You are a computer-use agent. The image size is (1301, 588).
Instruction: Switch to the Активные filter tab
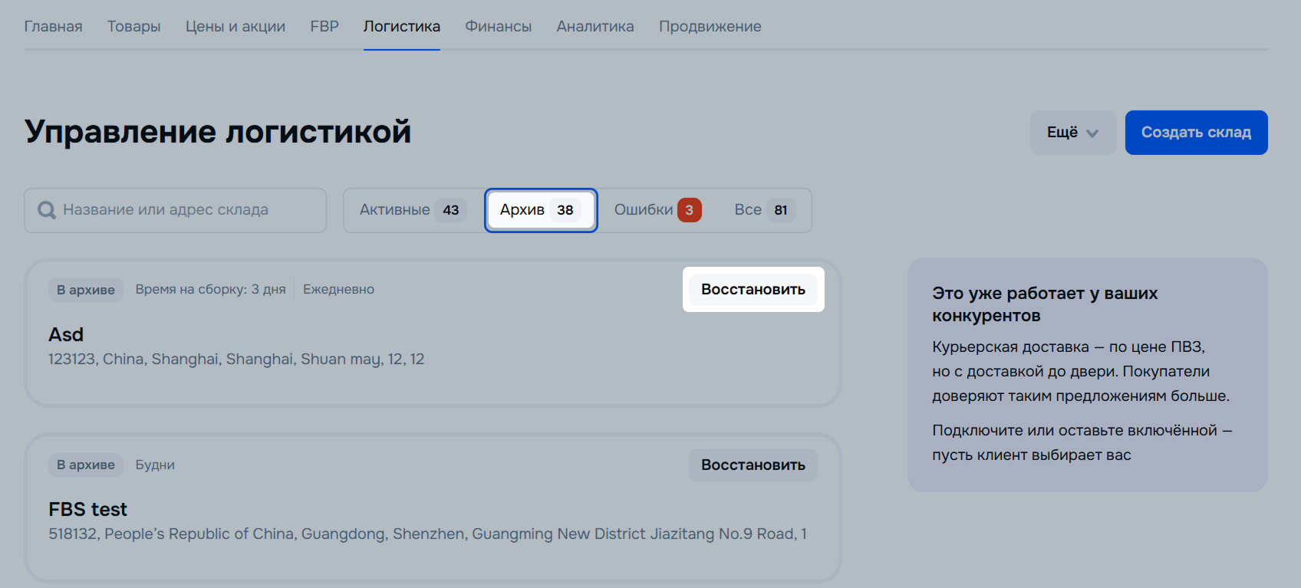point(413,210)
